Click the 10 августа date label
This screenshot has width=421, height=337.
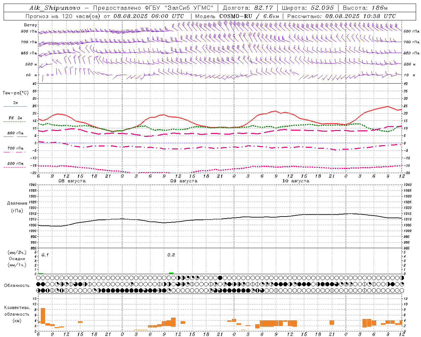tap(296, 181)
